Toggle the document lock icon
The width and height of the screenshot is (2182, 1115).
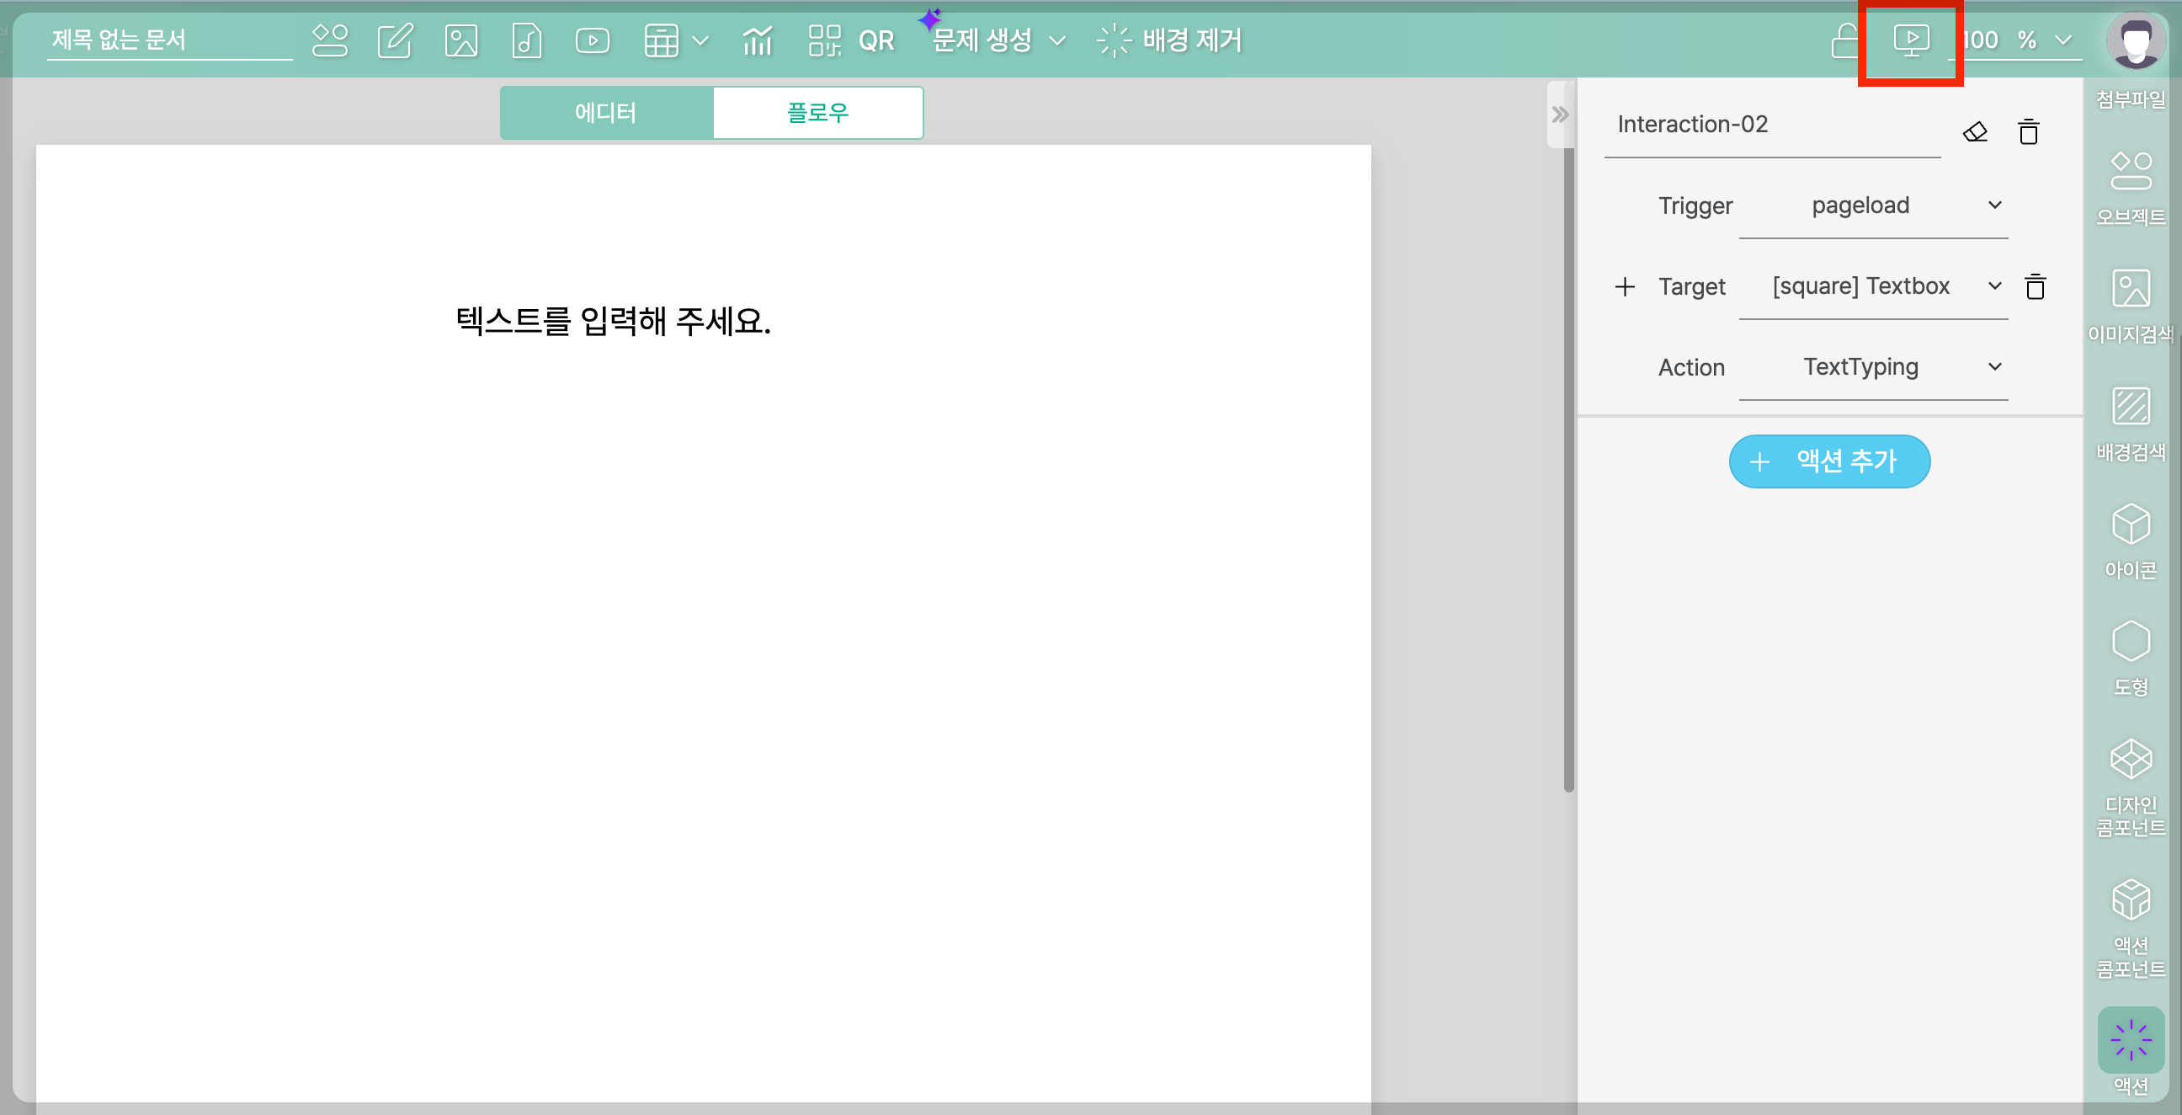[x=1844, y=40]
